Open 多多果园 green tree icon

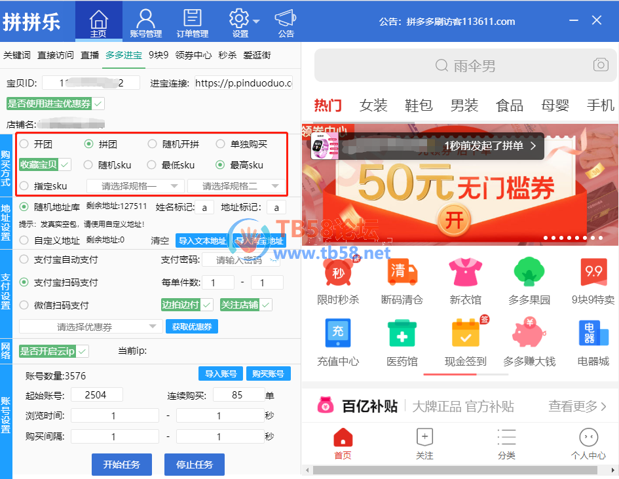pyautogui.click(x=529, y=272)
